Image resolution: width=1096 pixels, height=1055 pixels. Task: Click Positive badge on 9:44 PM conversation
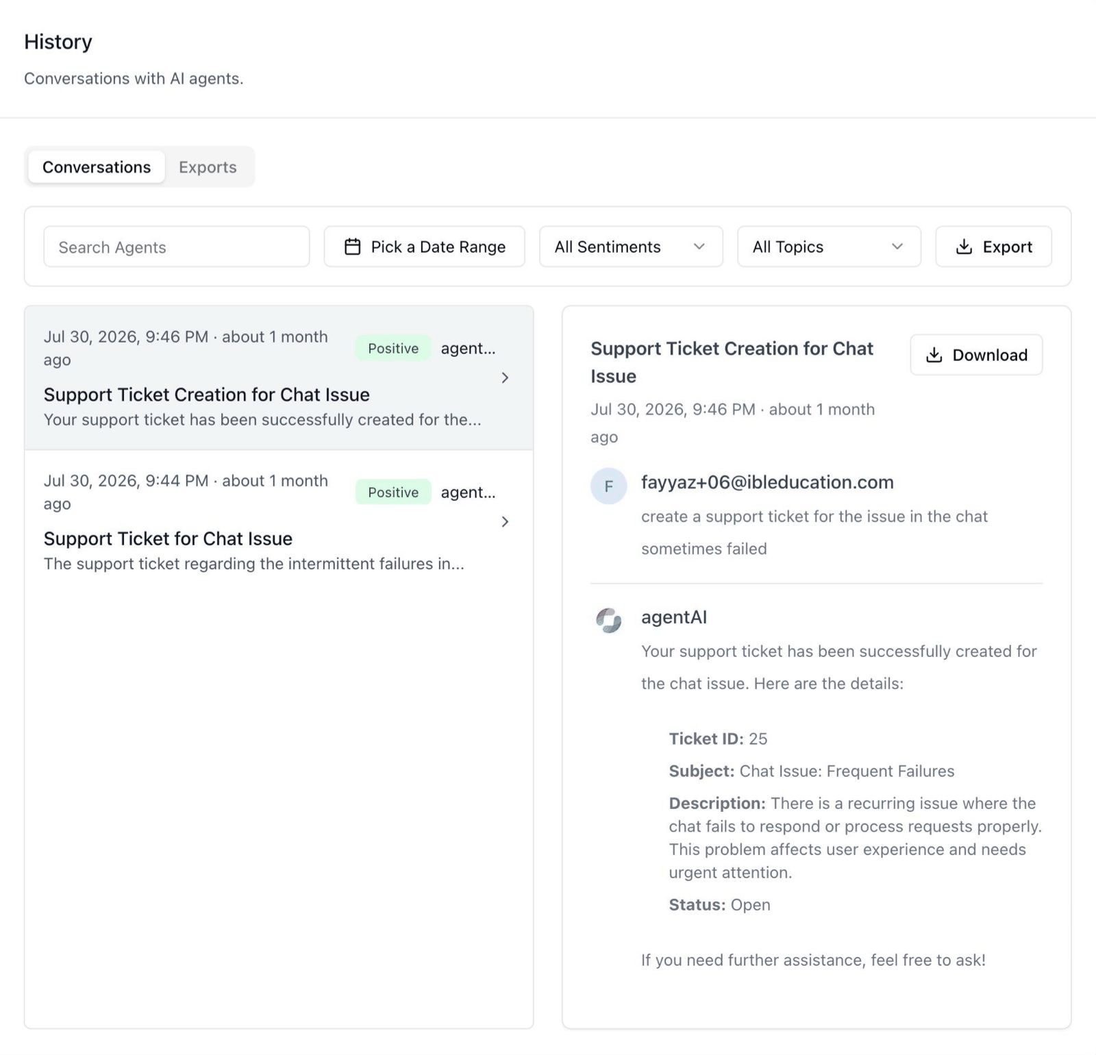point(393,492)
